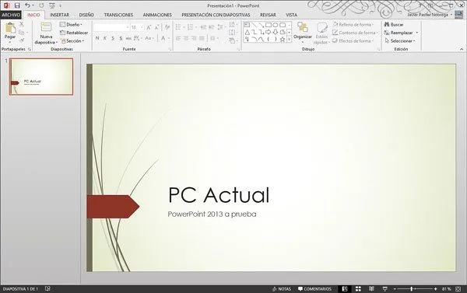Click the Copy icon under Cut

point(22,32)
